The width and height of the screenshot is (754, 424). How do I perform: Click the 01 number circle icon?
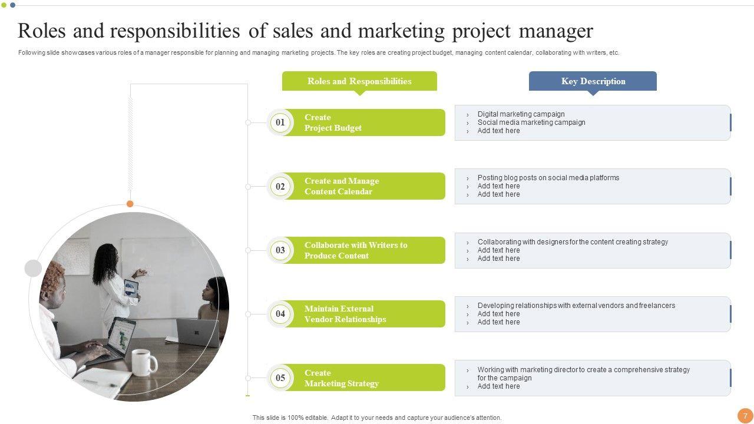click(x=280, y=122)
